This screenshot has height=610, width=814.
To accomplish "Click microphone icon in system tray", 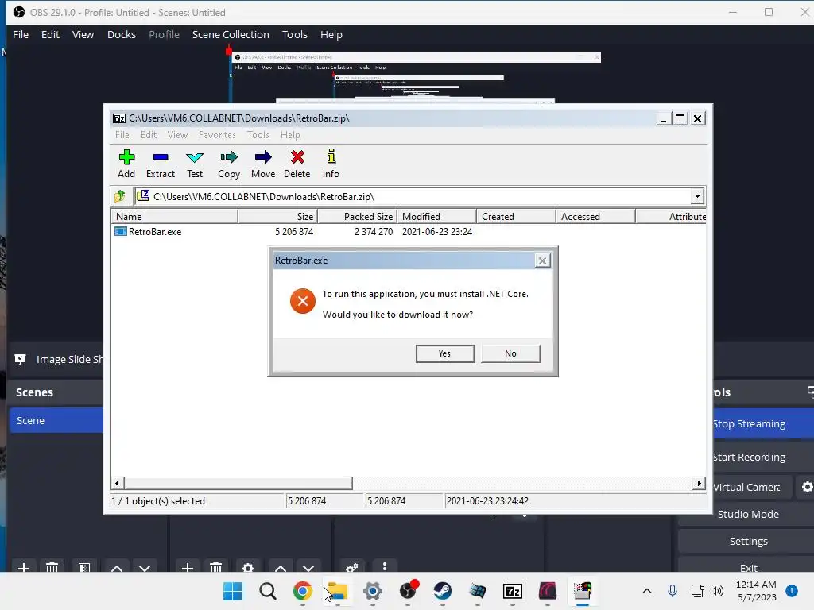I will click(x=673, y=590).
